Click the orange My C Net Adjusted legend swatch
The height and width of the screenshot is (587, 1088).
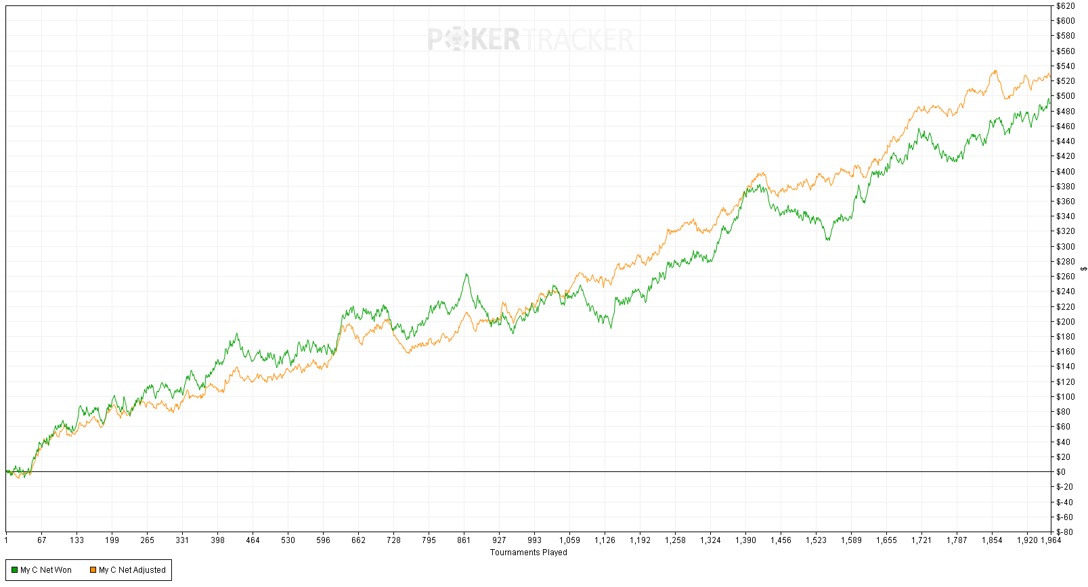click(93, 570)
